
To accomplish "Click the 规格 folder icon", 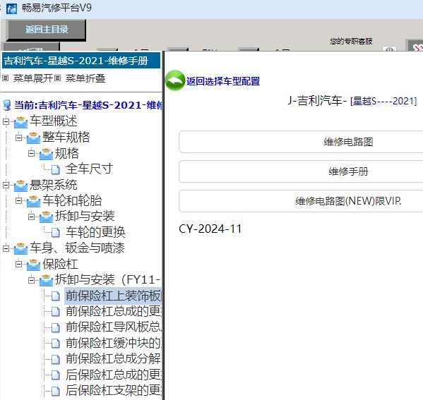I will (46, 154).
